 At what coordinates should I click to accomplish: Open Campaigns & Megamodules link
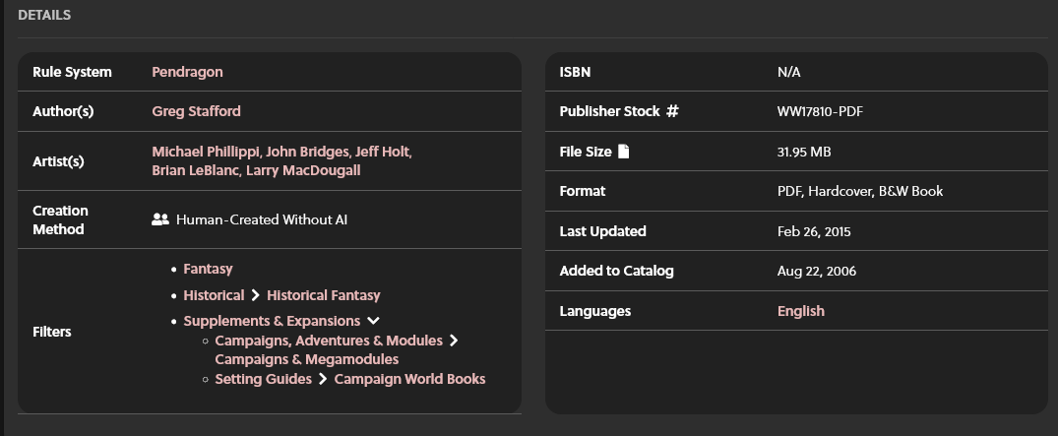point(306,360)
